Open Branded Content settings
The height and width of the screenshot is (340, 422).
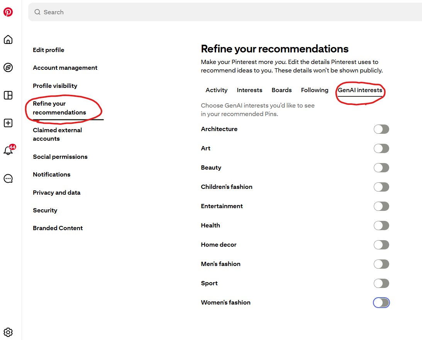(x=58, y=228)
